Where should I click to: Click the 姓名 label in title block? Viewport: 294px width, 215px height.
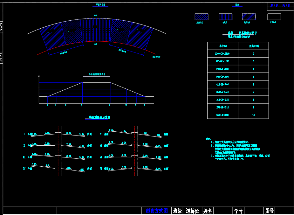coord(208,211)
